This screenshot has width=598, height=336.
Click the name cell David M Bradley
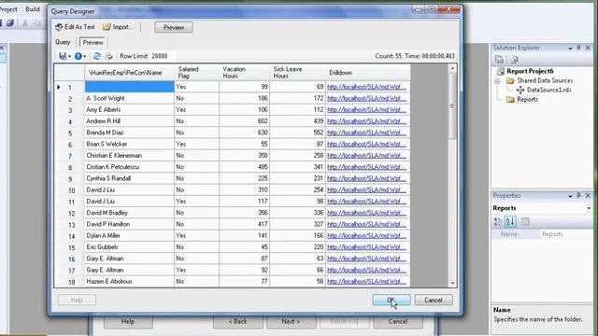pos(129,213)
